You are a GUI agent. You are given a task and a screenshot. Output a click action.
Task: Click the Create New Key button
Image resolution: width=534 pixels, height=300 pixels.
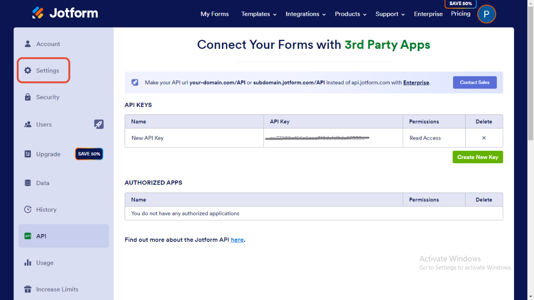(477, 157)
